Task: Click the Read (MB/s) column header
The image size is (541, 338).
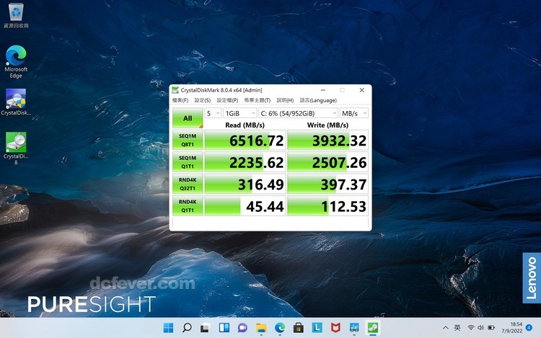Action: (245, 125)
